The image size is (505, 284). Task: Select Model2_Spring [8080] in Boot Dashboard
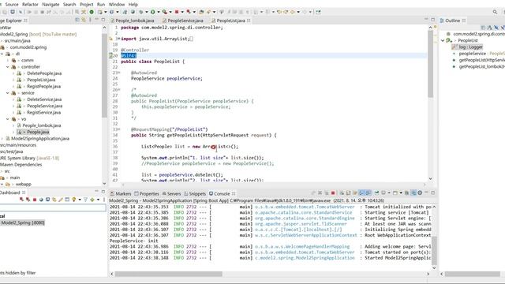pyautogui.click(x=23, y=222)
